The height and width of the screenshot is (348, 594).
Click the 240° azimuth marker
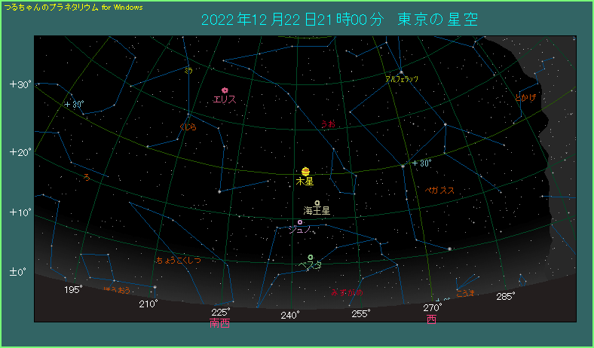click(x=290, y=315)
